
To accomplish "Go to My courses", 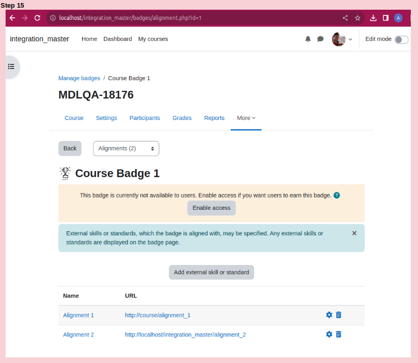I will pos(153,39).
